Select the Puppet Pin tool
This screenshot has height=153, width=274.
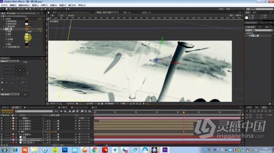point(55,9)
